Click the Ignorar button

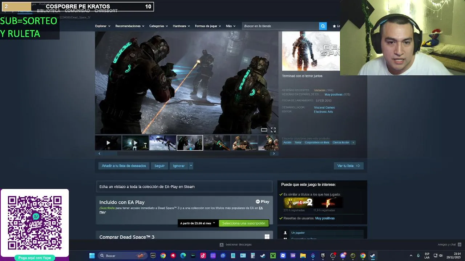179,166
